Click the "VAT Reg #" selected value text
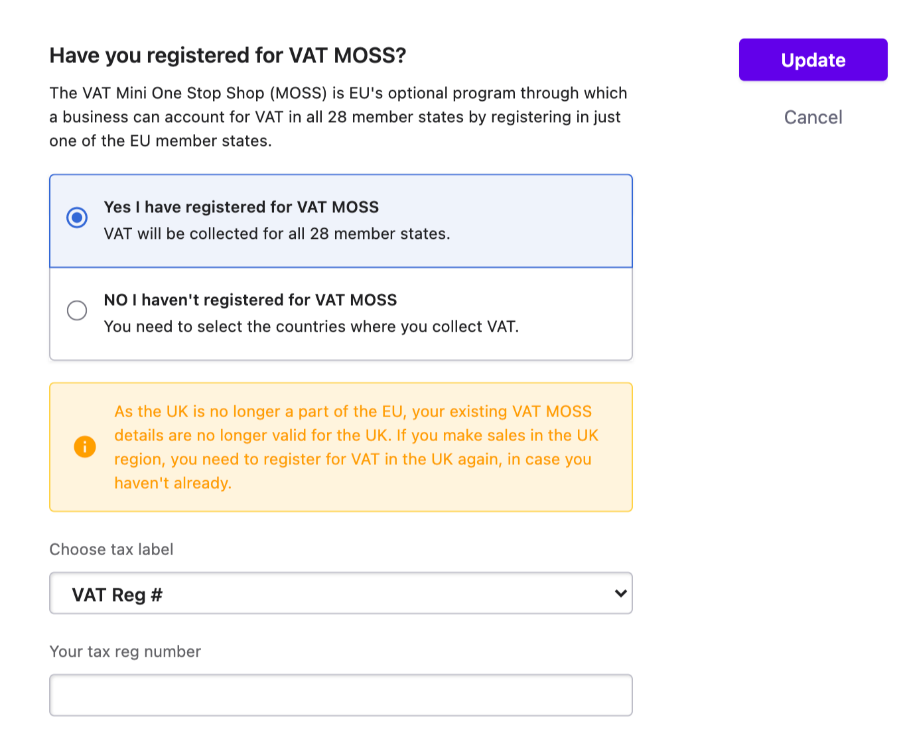This screenshot has width=901, height=731. (x=117, y=595)
